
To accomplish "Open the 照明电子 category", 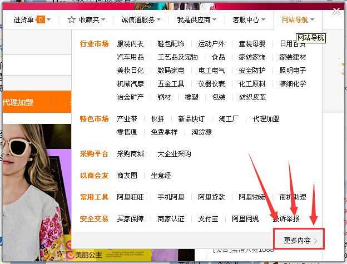I will click(x=293, y=71).
